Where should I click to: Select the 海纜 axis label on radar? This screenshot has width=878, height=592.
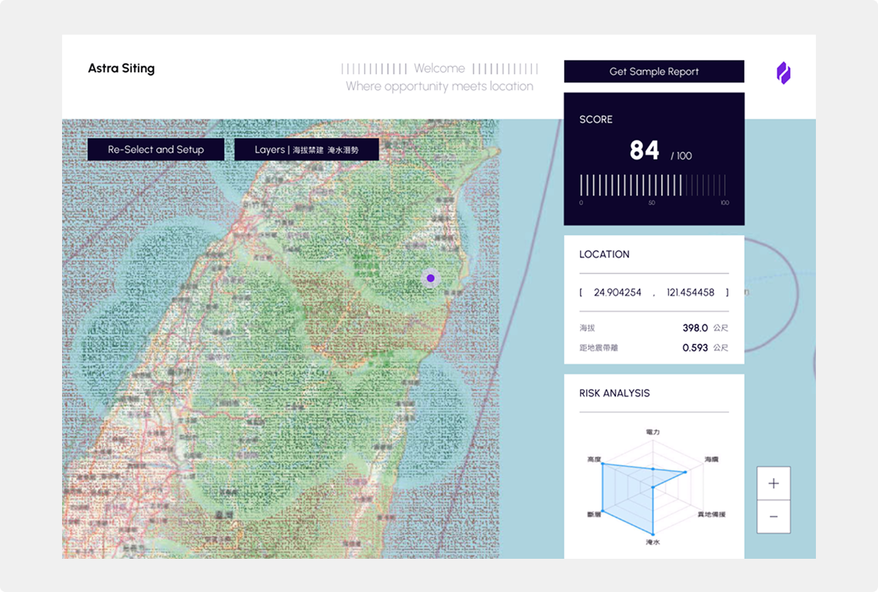pyautogui.click(x=710, y=459)
